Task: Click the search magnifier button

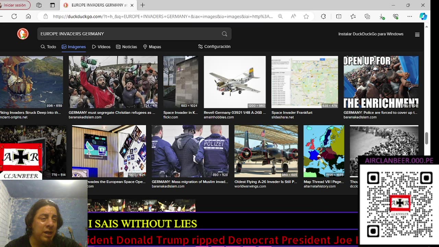Action: [224, 34]
